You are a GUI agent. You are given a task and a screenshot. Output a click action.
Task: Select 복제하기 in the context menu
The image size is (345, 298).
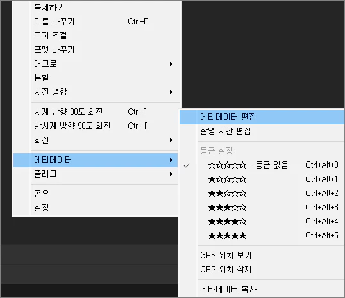pos(96,8)
